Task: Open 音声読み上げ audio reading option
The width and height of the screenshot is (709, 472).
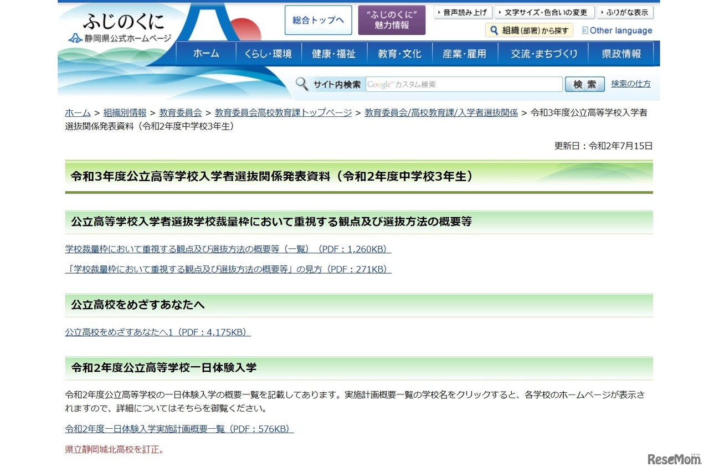Action: pos(463,12)
